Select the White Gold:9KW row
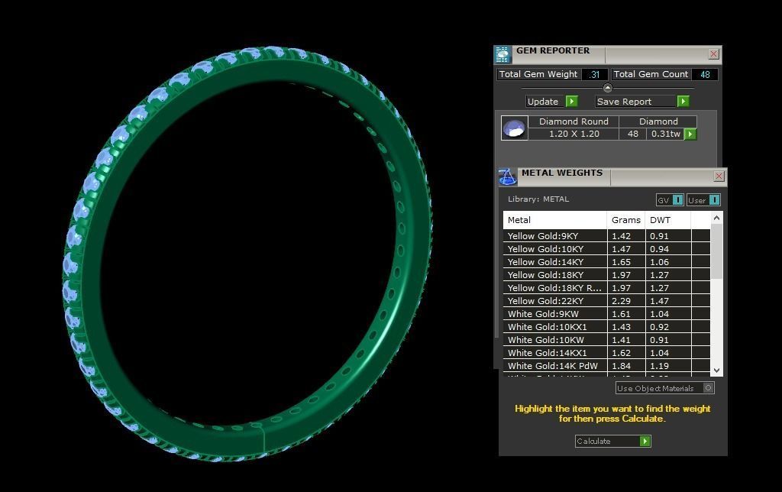 click(x=606, y=313)
